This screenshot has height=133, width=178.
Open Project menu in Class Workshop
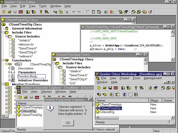pyautogui.click(x=125, y=78)
